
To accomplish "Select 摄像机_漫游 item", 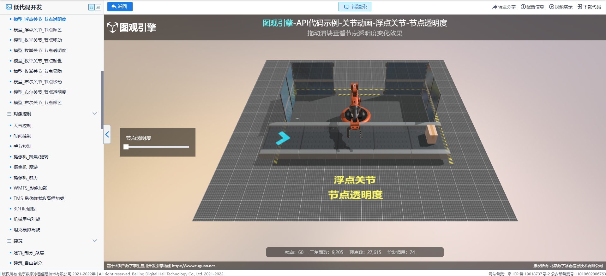I will click(x=26, y=167).
